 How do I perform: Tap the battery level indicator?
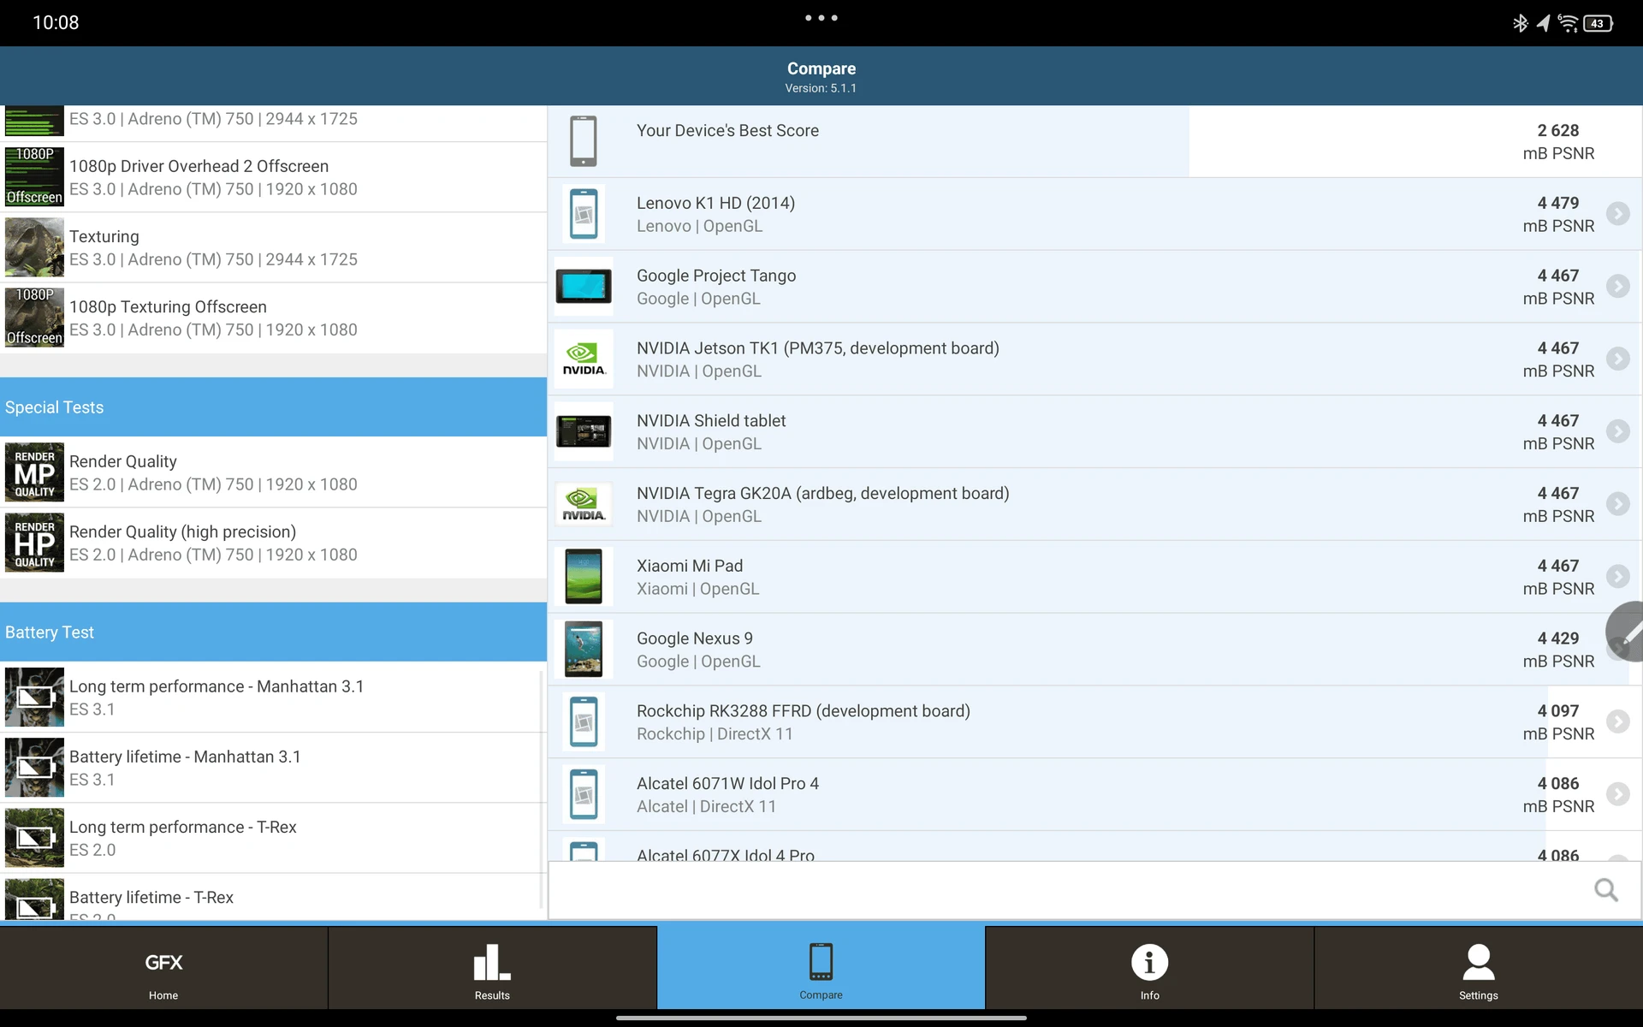1599,23
